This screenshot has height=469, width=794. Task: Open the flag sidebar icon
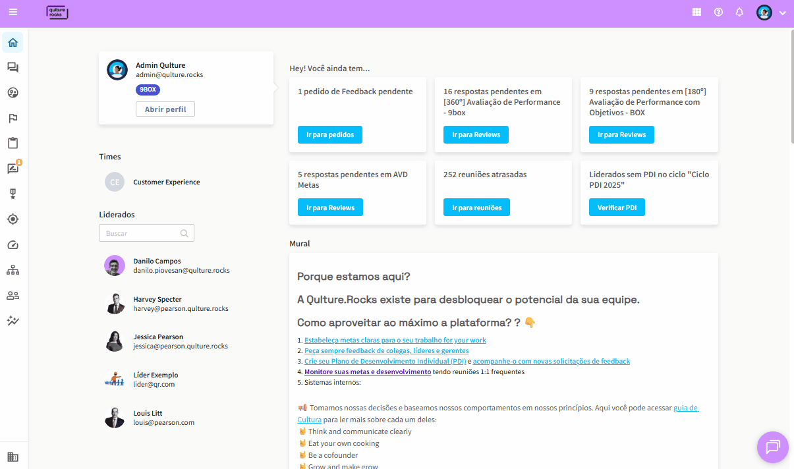coord(13,118)
